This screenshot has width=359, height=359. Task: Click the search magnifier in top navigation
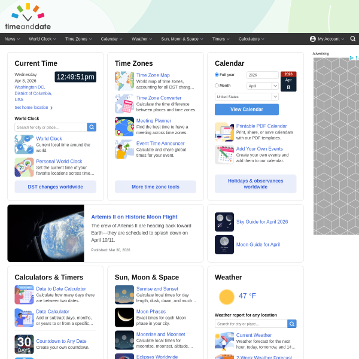pos(353,39)
